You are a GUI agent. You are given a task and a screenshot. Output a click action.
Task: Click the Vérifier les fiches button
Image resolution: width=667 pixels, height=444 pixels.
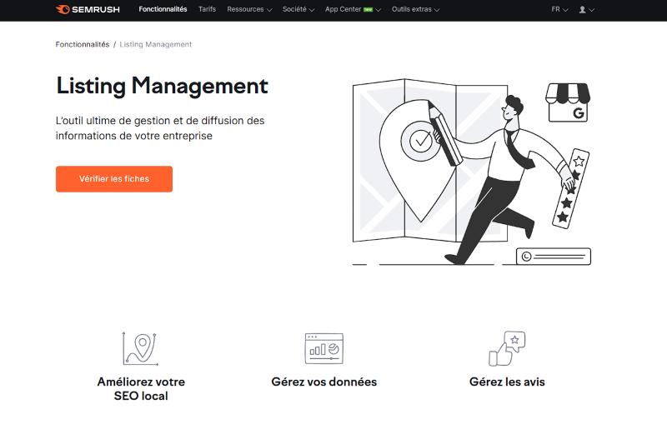(114, 179)
